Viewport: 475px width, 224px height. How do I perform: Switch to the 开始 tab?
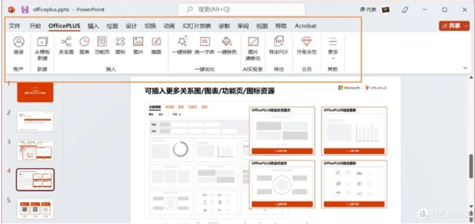tap(35, 26)
